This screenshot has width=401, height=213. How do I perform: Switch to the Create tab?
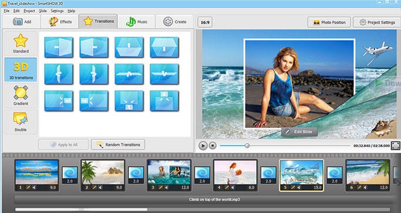[175, 22]
